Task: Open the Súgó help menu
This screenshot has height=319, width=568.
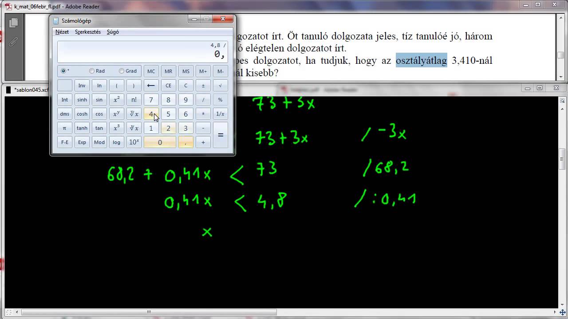Action: pos(113,32)
